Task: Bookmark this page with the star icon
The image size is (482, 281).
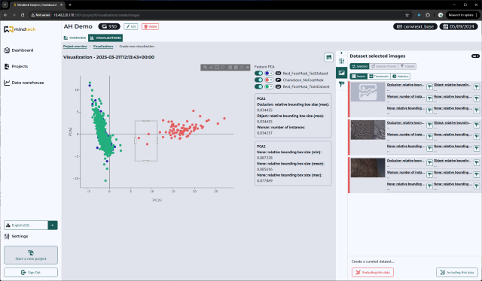Action: click(407, 15)
